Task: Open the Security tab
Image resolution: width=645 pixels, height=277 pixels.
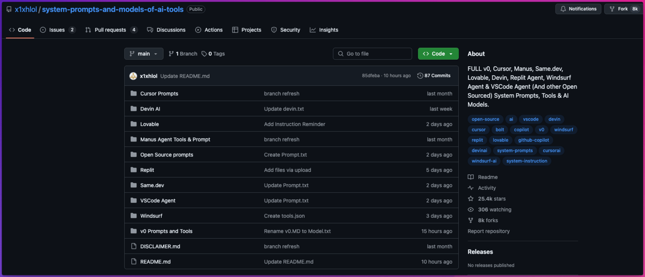Action: click(x=286, y=30)
